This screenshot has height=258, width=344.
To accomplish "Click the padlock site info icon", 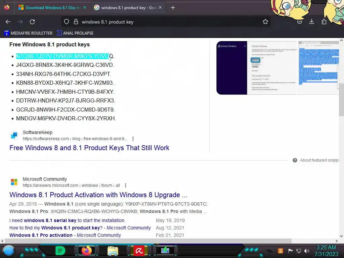I will point(76,22).
